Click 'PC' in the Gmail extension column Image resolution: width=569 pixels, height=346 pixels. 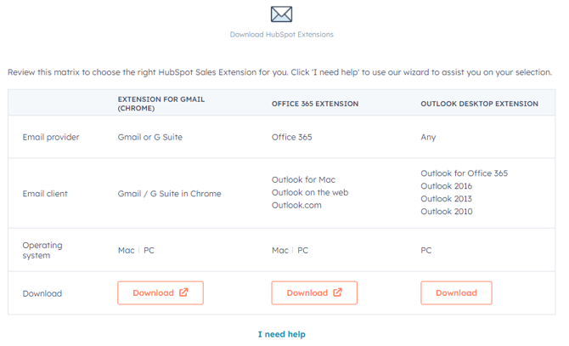tap(149, 250)
